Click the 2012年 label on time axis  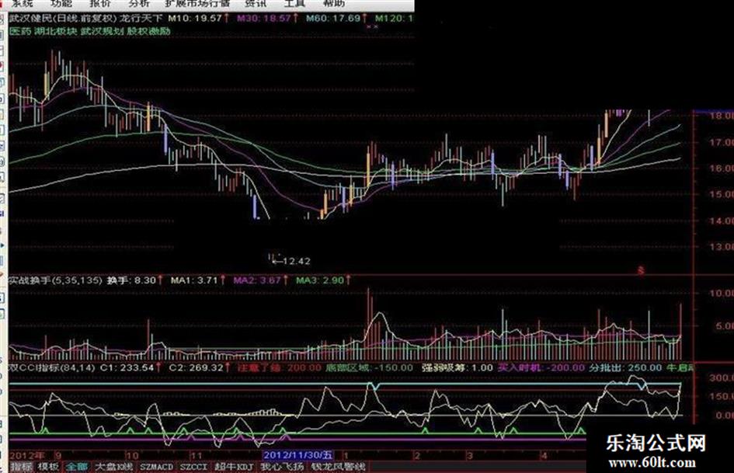[x=28, y=455]
